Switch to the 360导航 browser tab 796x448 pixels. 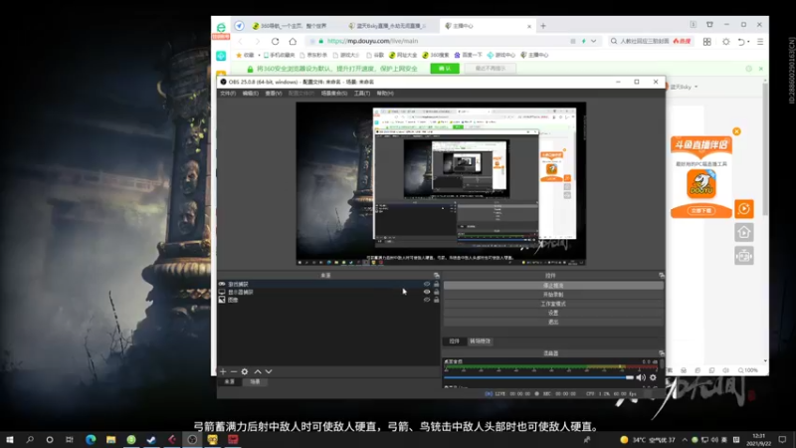coord(290,26)
